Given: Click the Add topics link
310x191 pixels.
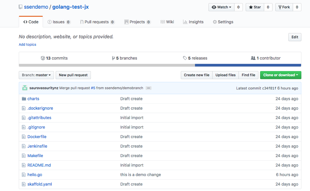Looking at the screenshot, I should (x=27, y=44).
